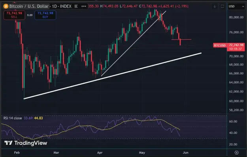
Task: Click the high value H74,493.05
Action: (x=109, y=6)
